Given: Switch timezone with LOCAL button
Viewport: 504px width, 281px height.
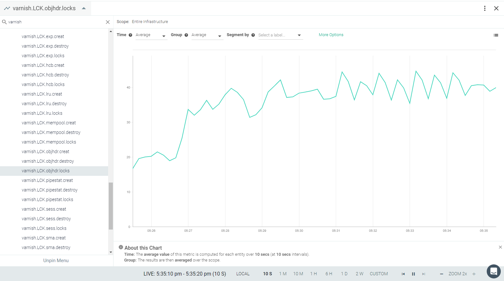Looking at the screenshot, I should tap(243, 274).
